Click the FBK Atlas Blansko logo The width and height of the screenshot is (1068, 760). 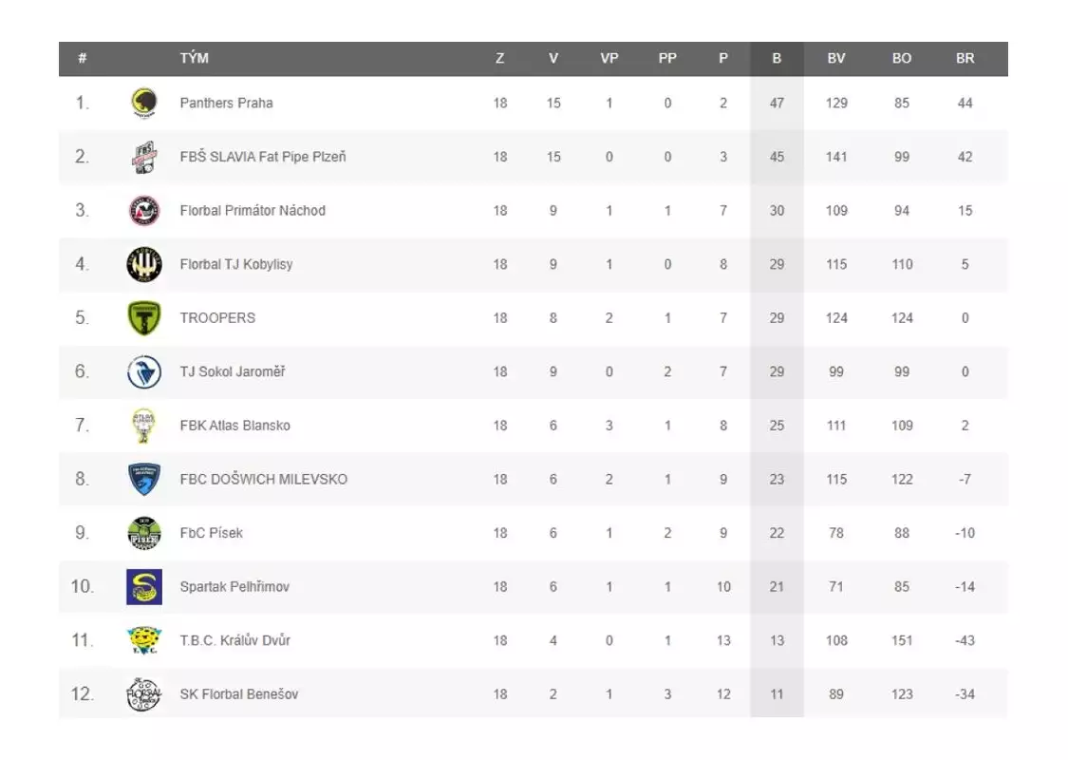(144, 426)
